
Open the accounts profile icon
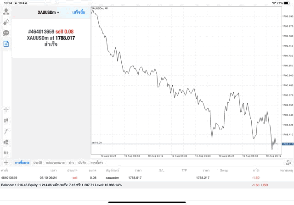(6, 11)
